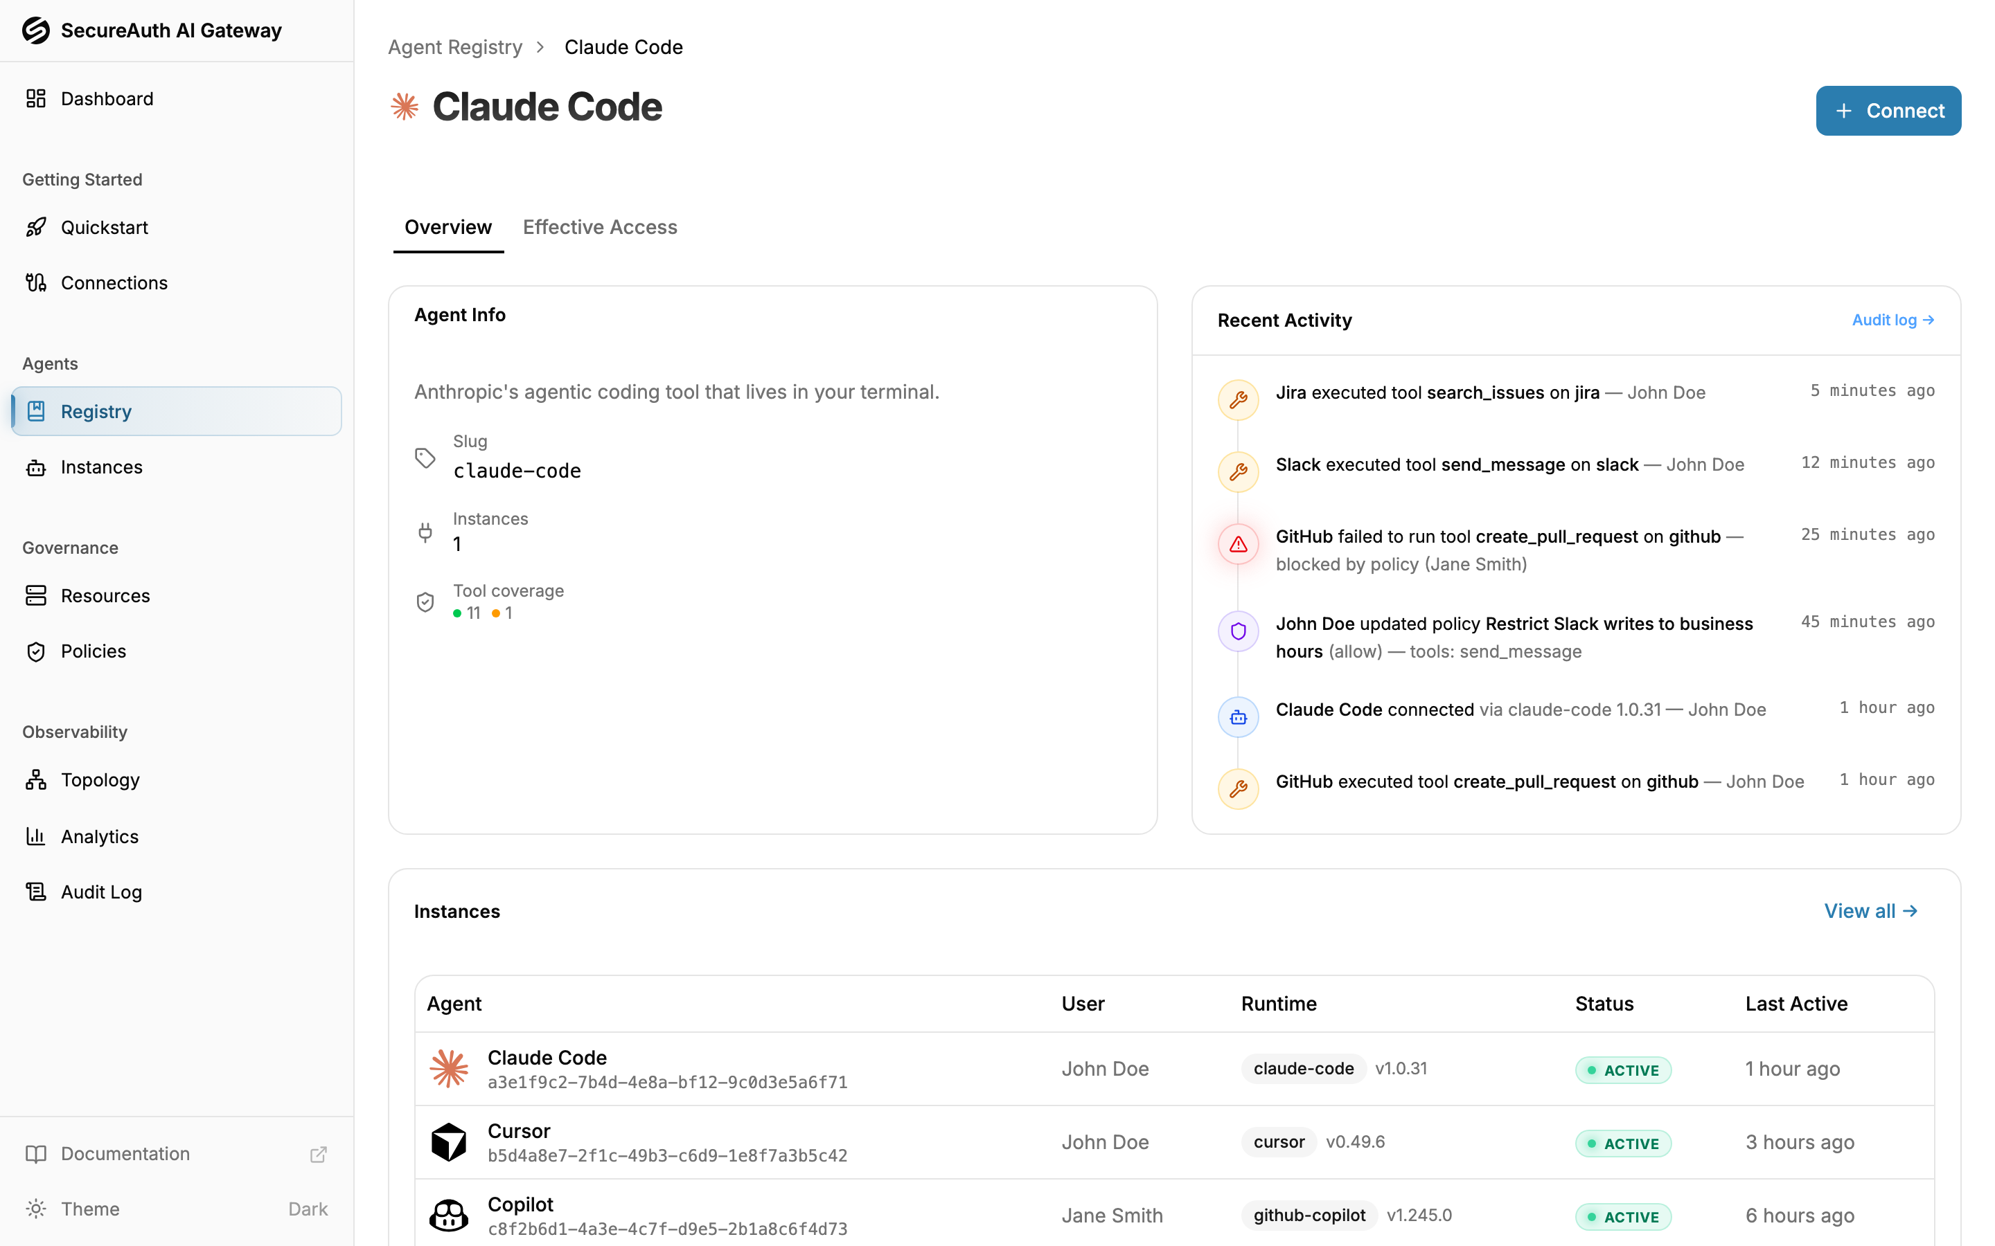Click the Tool coverage shield icon

coord(425,602)
